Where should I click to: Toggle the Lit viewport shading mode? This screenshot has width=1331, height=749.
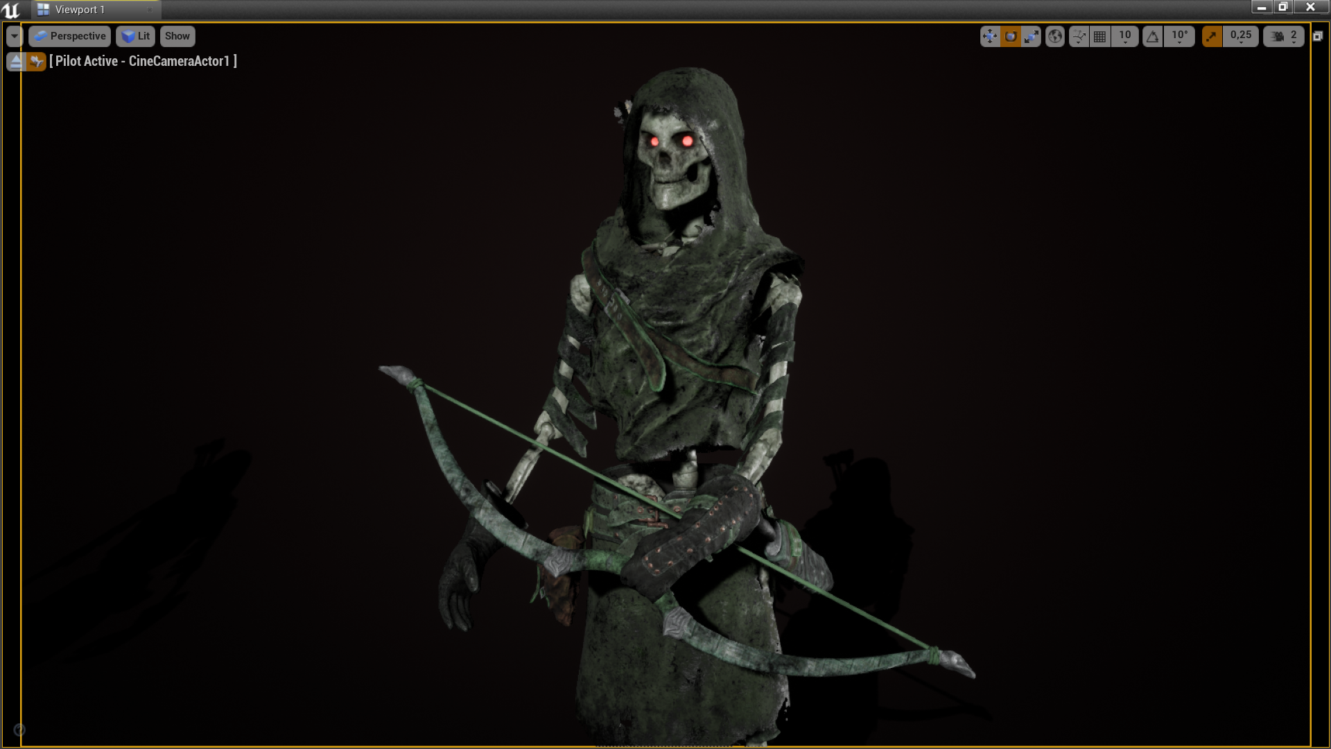click(x=136, y=35)
